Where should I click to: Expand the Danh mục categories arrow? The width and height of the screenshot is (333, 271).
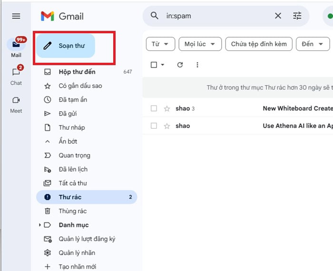coord(39,225)
